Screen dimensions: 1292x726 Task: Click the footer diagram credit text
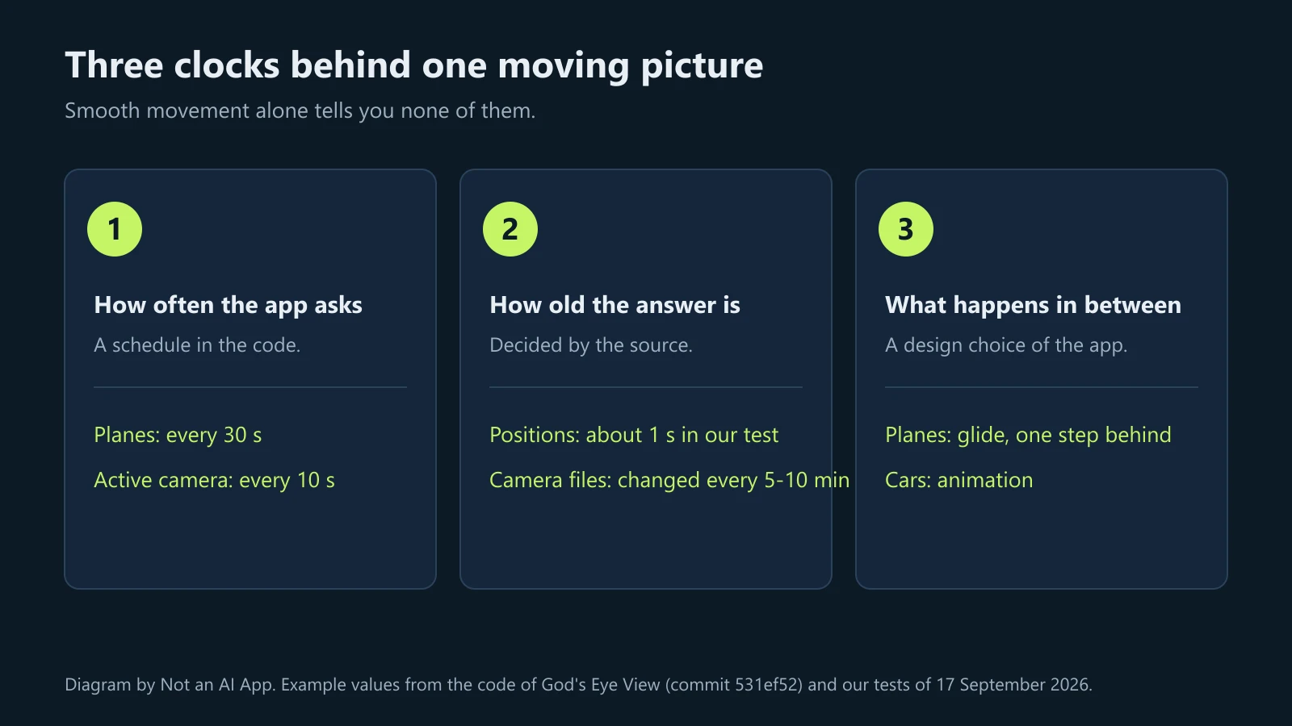click(x=578, y=685)
